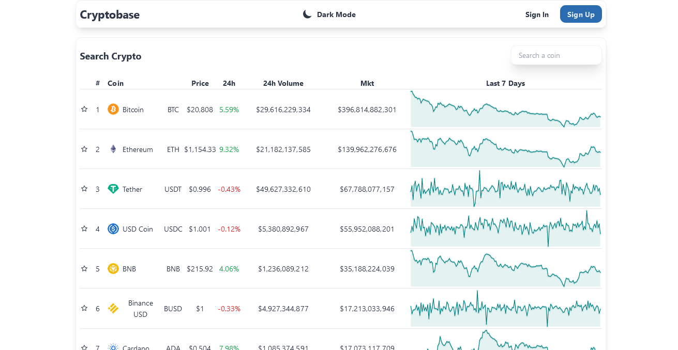Toggle the favorite star for Ethereum

[84, 149]
